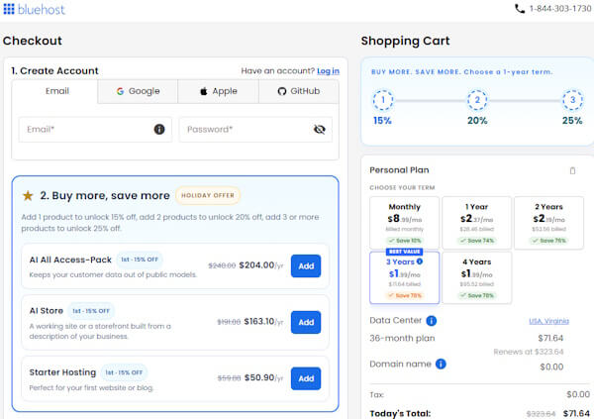This screenshot has height=419, width=594.
Task: Focus the Email input field
Action: coord(95,130)
